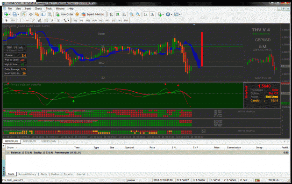Open the Mailbox terminal tab

click(55, 174)
